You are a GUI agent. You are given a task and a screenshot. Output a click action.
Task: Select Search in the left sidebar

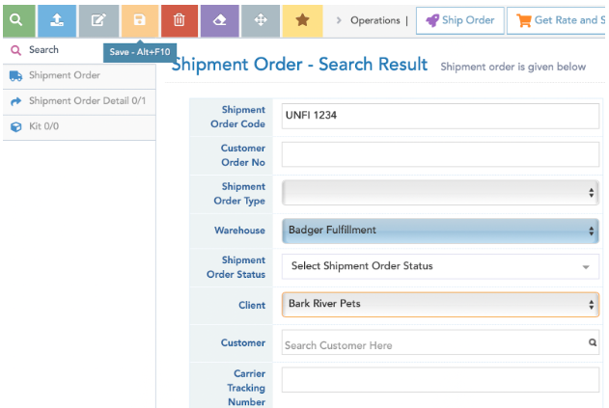[43, 50]
